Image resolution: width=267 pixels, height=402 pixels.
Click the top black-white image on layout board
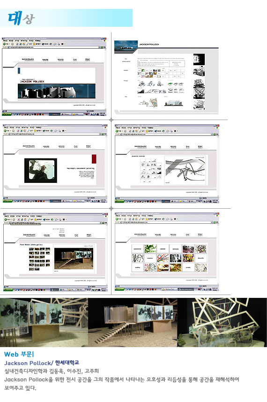[x=199, y=60]
